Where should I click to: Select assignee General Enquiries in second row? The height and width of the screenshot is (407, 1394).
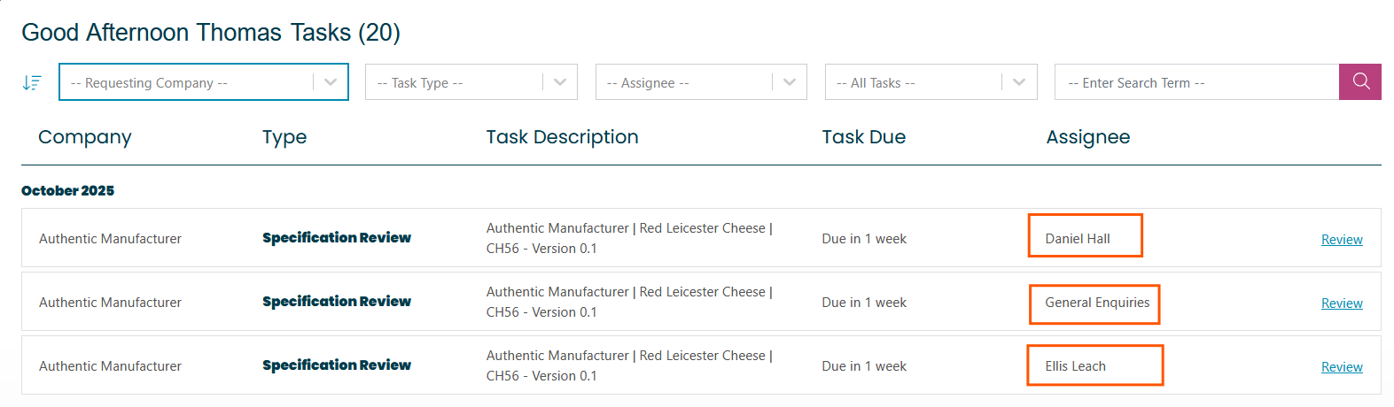tap(1097, 303)
